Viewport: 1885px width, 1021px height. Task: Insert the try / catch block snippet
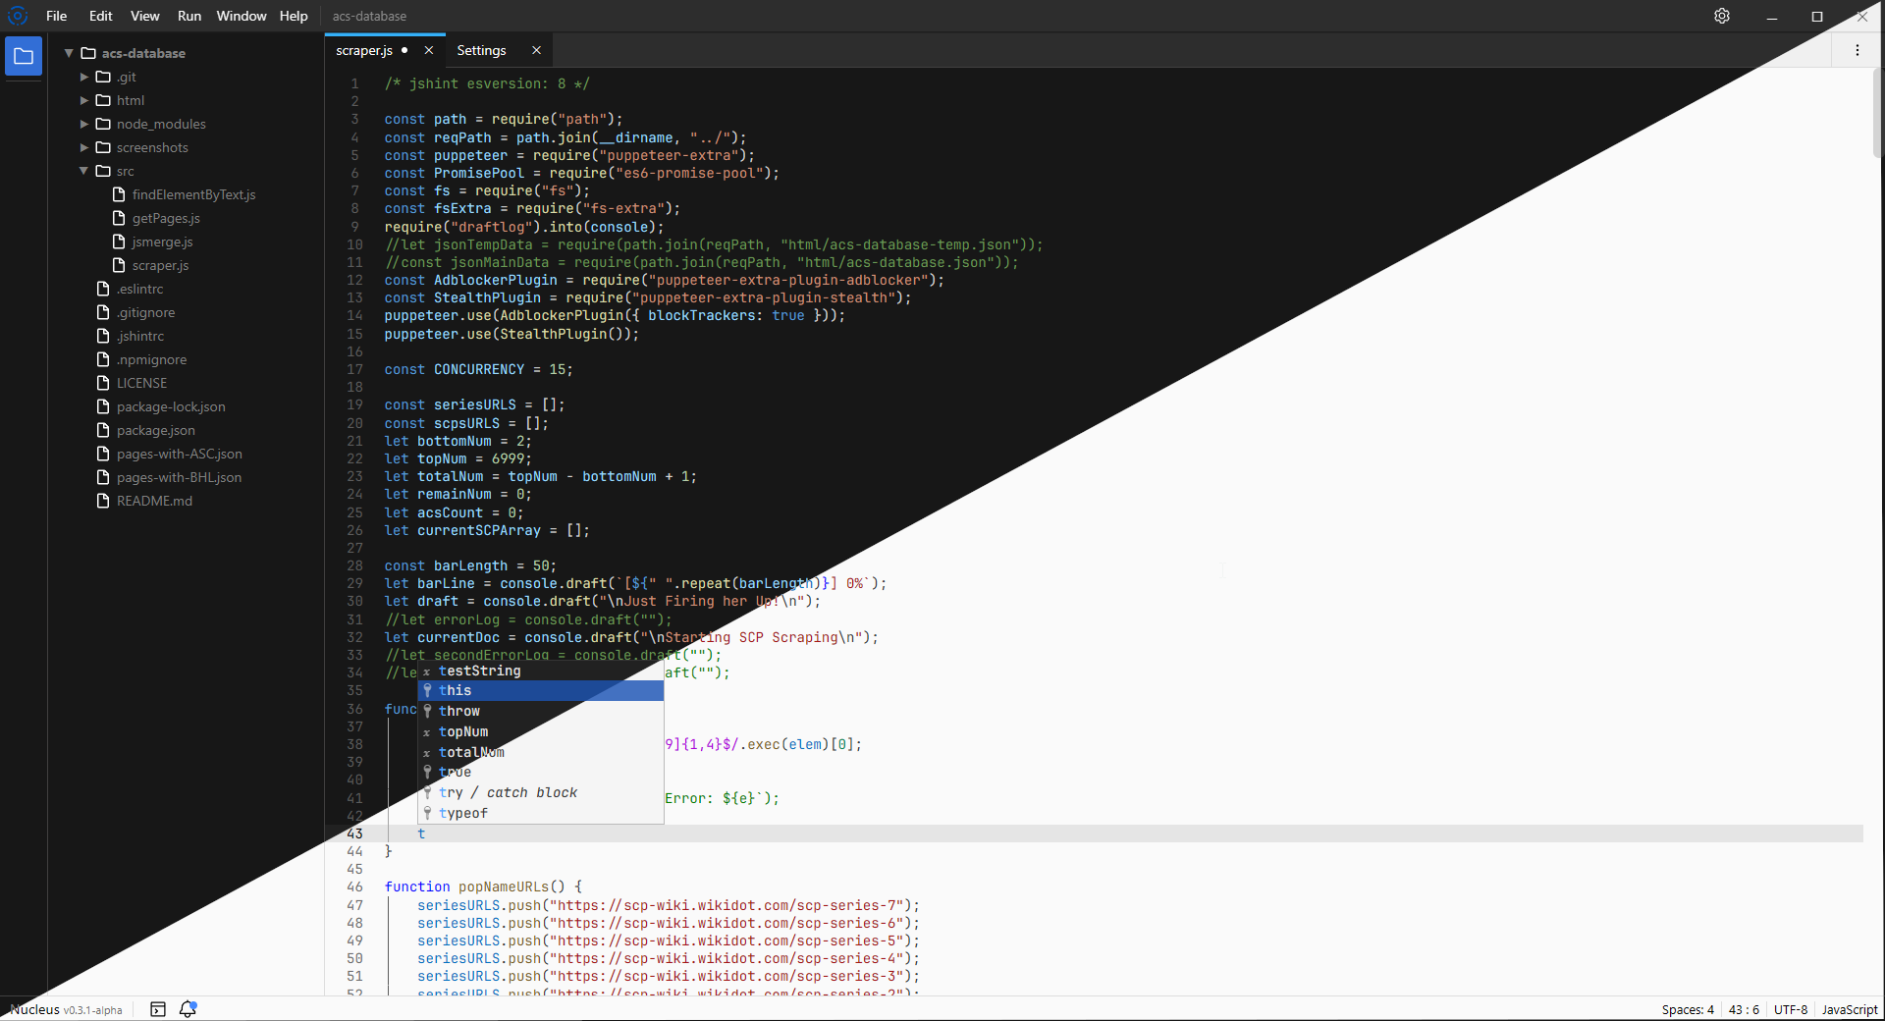click(x=541, y=792)
